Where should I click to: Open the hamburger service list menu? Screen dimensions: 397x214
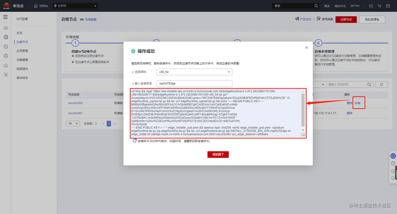[6, 17]
